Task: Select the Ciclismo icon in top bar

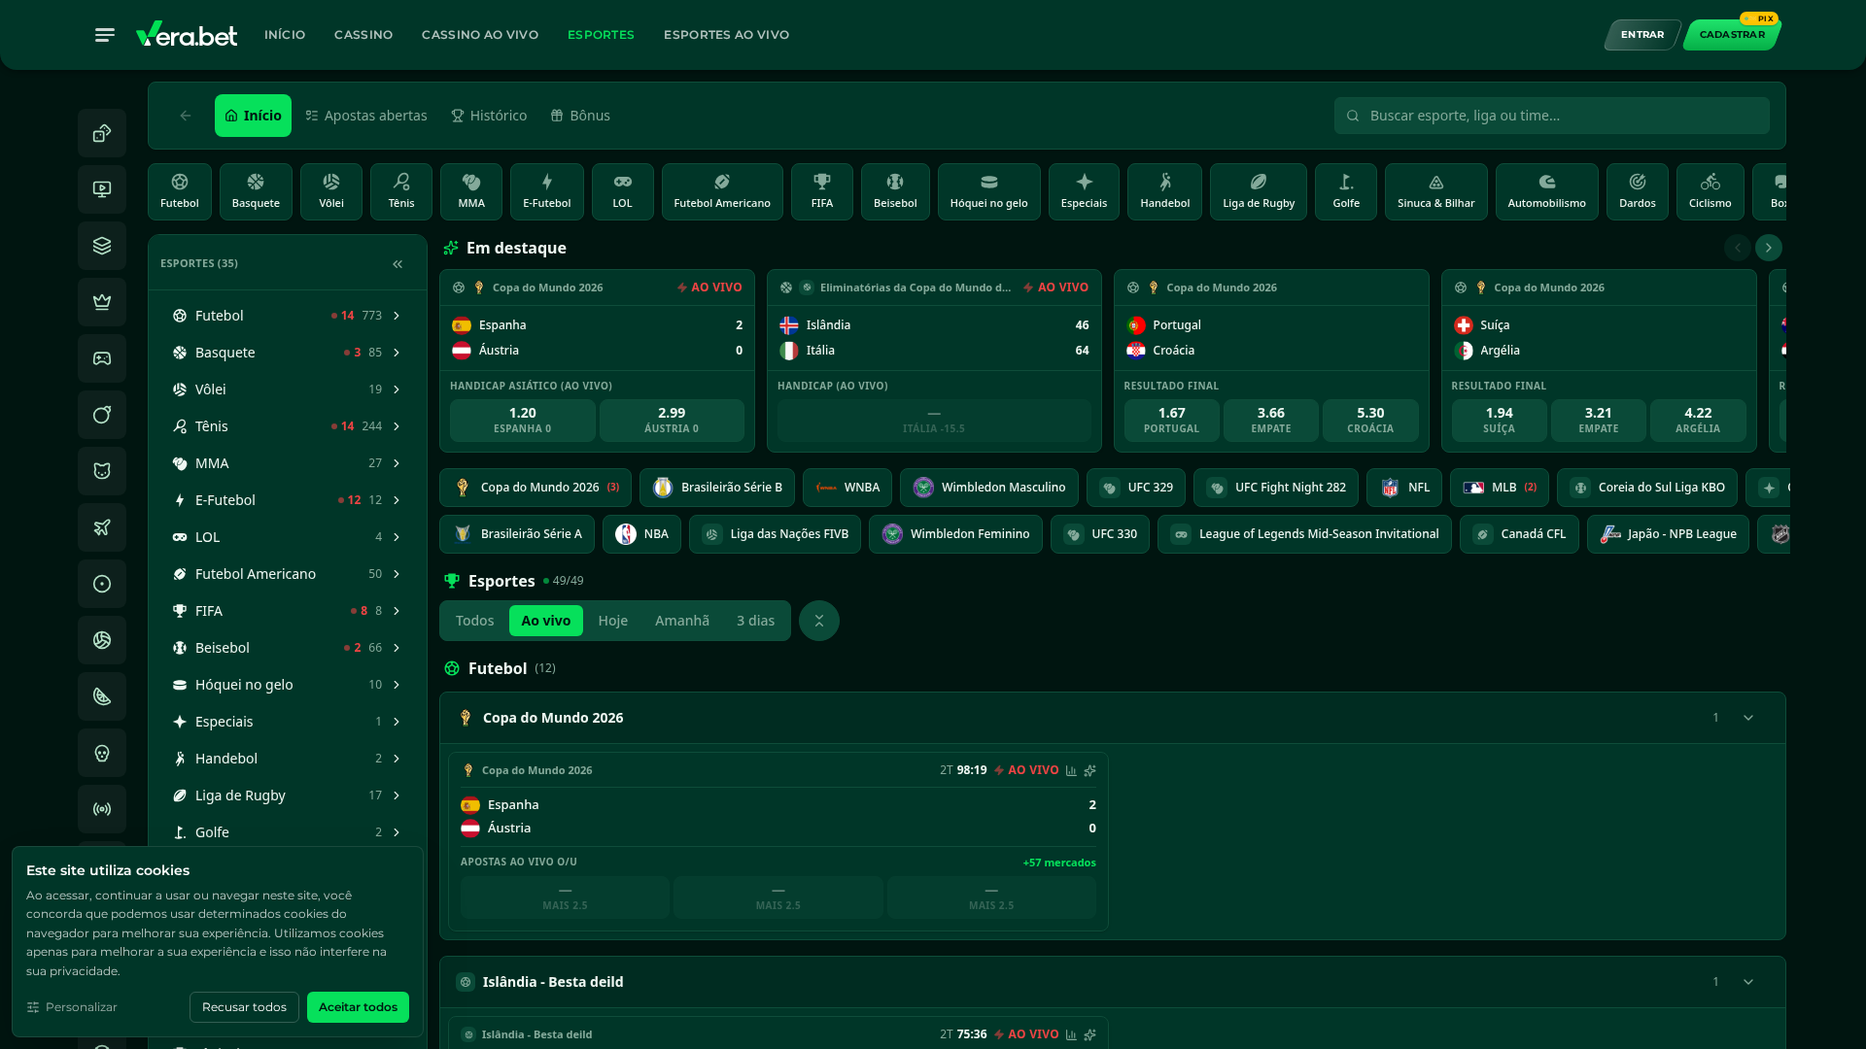Action: [x=1710, y=191]
